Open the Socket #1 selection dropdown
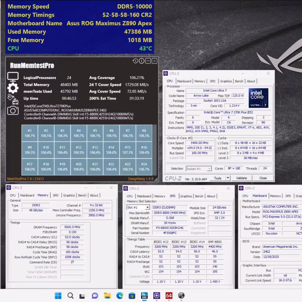 click(x=198, y=169)
